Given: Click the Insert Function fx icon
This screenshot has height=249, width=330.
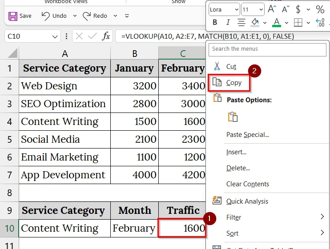Looking at the screenshot, I should [x=106, y=36].
